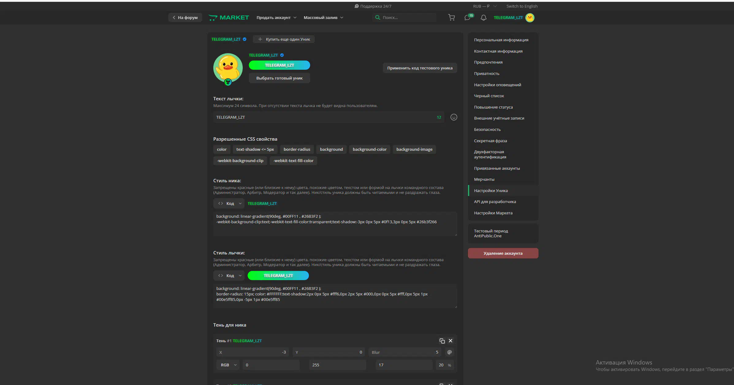Click the green channel field showing 255

pyautogui.click(x=337, y=365)
